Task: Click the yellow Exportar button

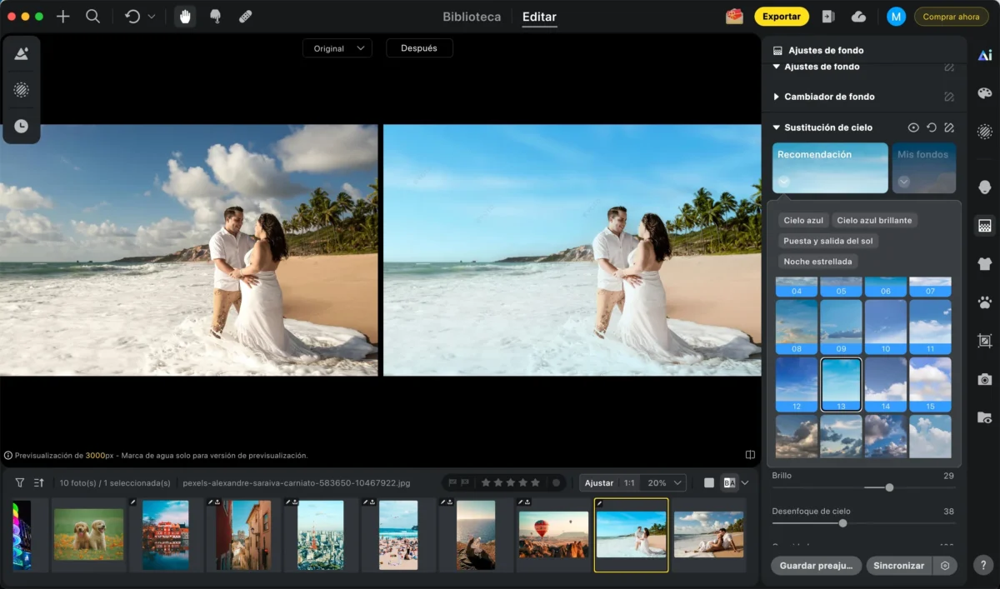Action: tap(781, 17)
